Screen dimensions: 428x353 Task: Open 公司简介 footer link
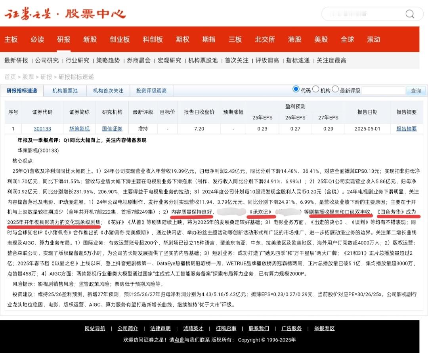(128, 328)
